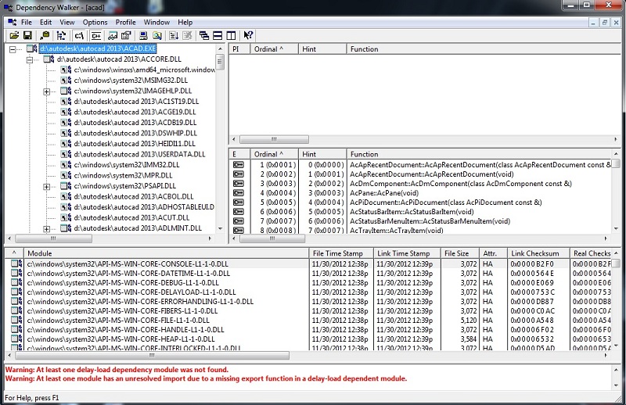Viewport: 626px width, 405px height.
Task: Toggle the Auto Expand tree toolbar icon
Action: (x=62, y=35)
